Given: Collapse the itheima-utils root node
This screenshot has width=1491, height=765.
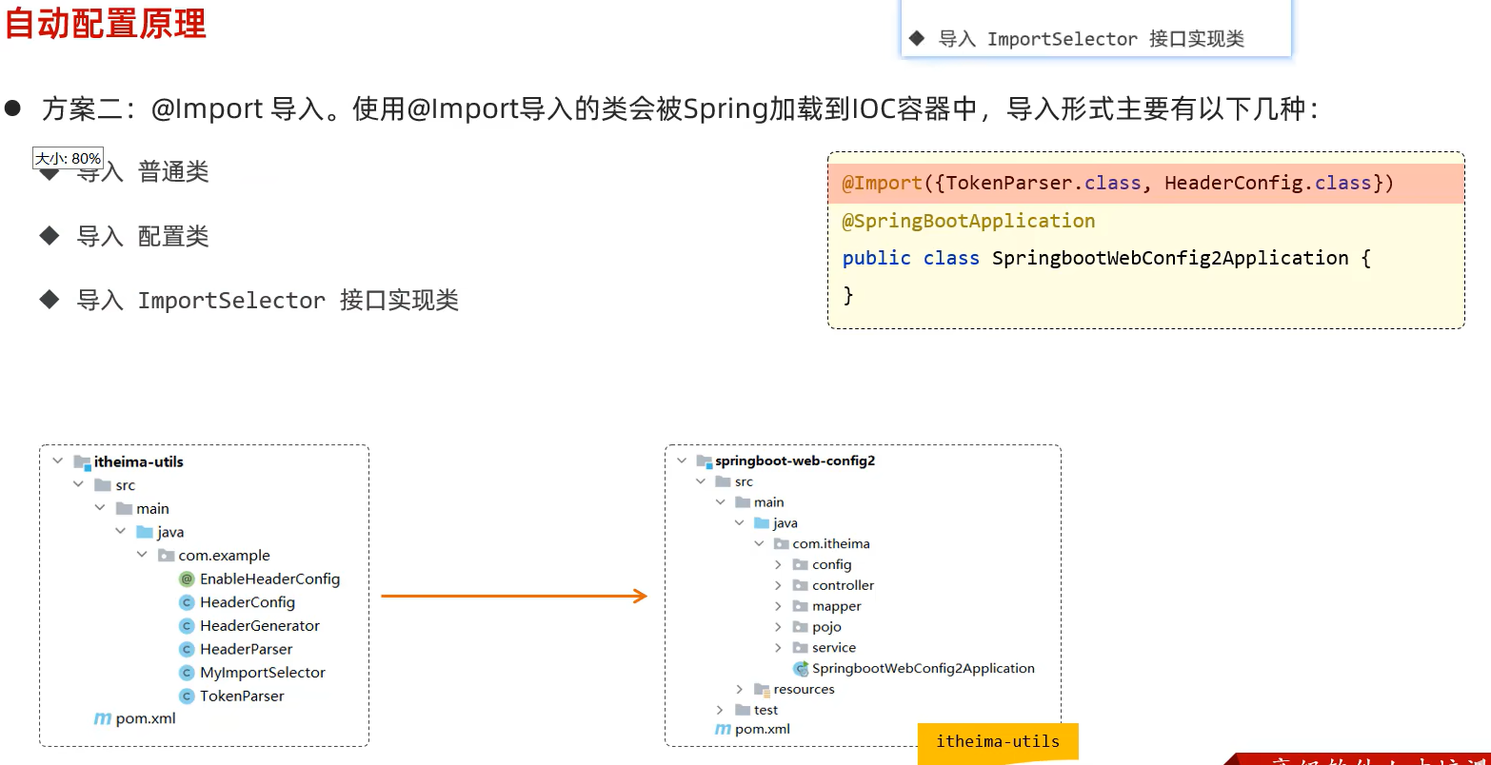Looking at the screenshot, I should (x=58, y=461).
